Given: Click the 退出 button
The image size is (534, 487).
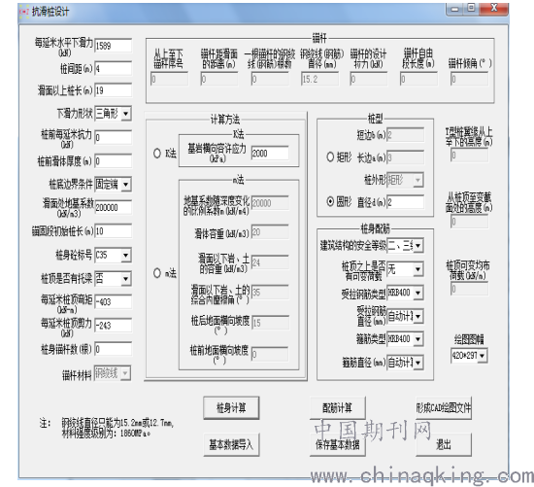Looking at the screenshot, I should click(x=444, y=444).
